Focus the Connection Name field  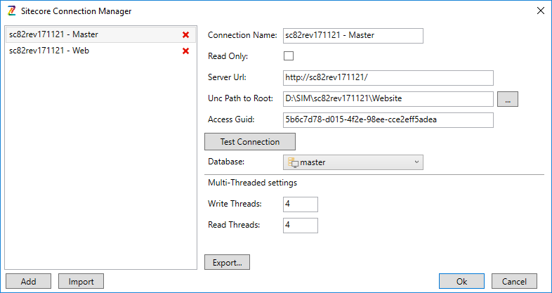click(x=353, y=36)
